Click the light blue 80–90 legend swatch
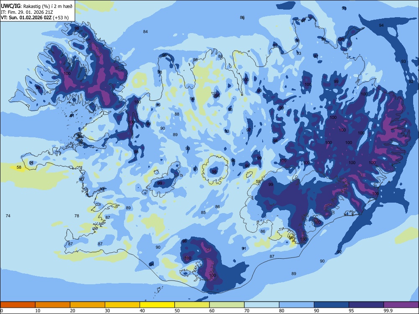 click(x=297, y=305)
